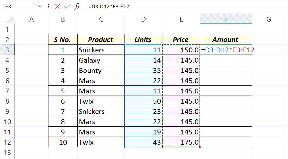Click the Insert Function fx icon
Image resolution: width=288 pixels, height=159 pixels.
(78, 6)
